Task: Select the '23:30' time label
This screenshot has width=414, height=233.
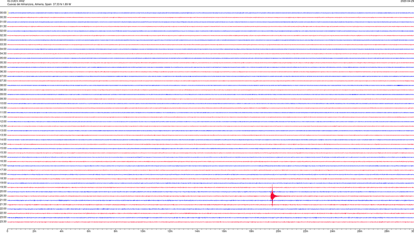Action: tap(3, 222)
